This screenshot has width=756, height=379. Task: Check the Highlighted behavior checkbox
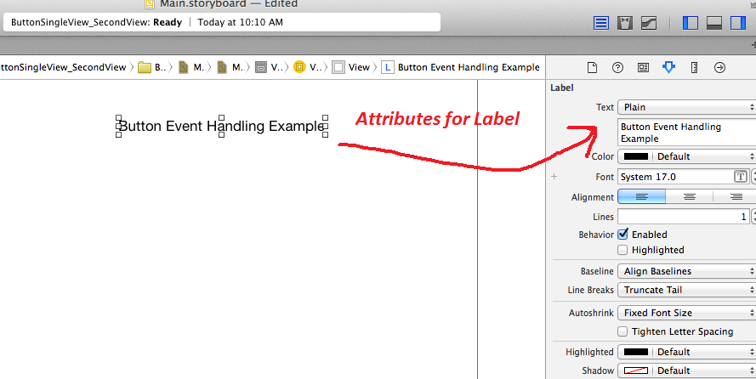[623, 250]
